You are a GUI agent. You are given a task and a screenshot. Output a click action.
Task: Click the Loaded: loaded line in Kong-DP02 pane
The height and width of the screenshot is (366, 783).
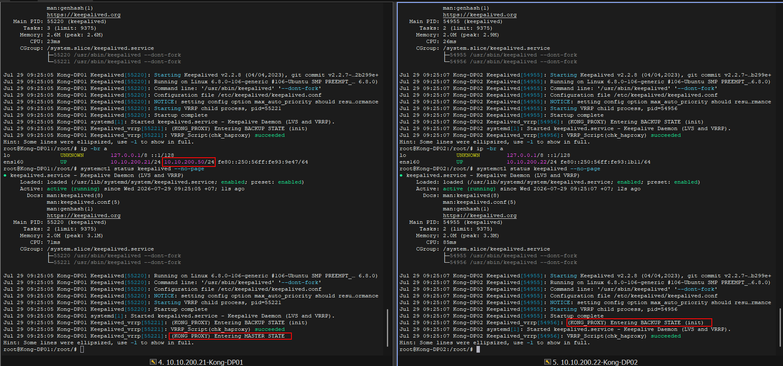point(558,182)
